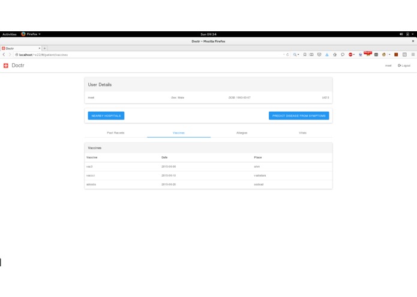Open the Firefox app menu in top bar
The height and width of the screenshot is (297, 417).
[x=31, y=34]
